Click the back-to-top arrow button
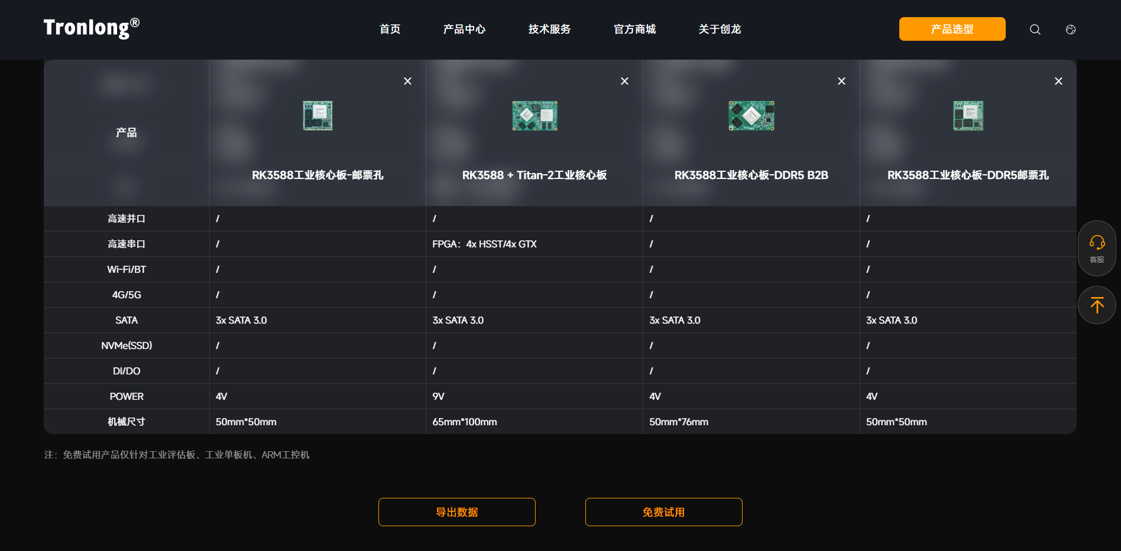 (1097, 305)
